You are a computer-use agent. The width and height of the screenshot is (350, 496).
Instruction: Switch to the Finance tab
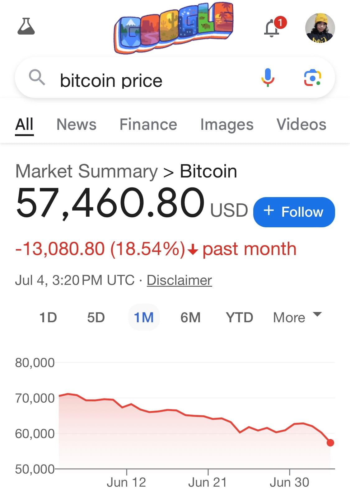(148, 125)
